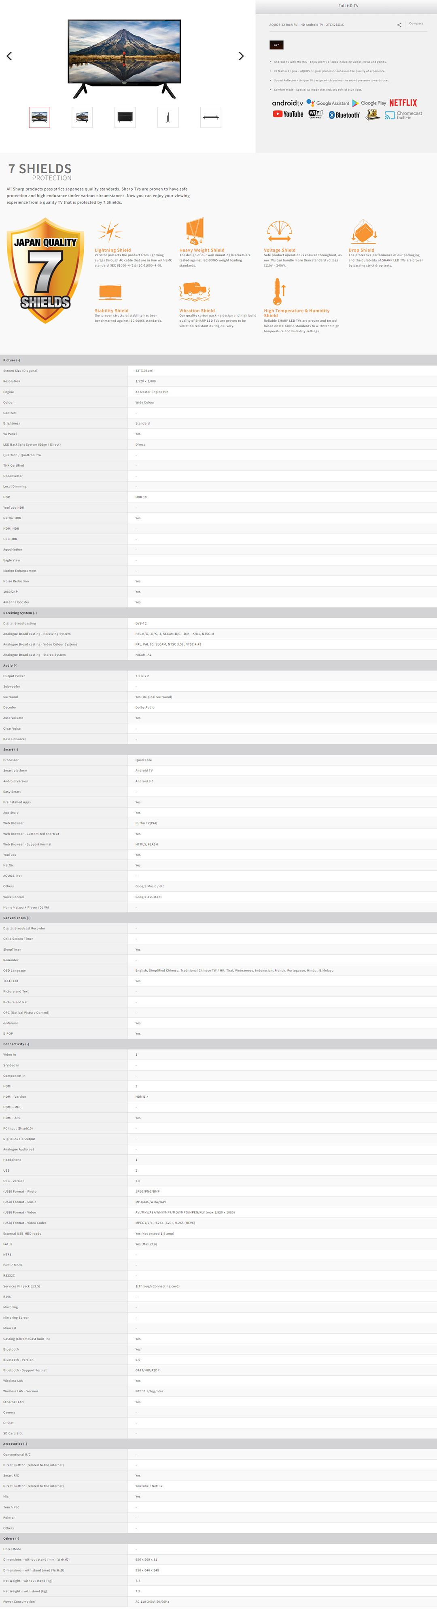Click the Compare link
Image resolution: width=437 pixels, height=1619 pixels.
(416, 23)
